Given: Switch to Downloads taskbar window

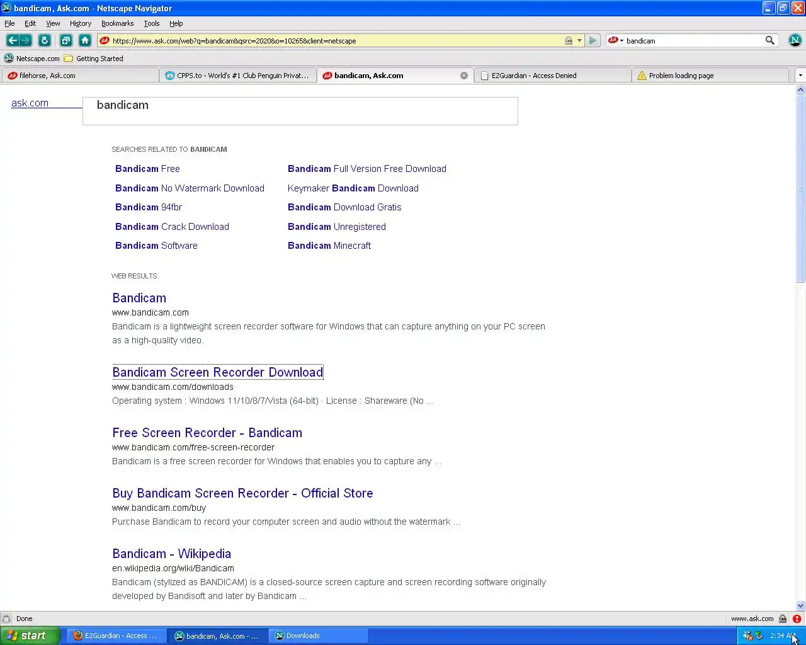Looking at the screenshot, I should 318,636.
